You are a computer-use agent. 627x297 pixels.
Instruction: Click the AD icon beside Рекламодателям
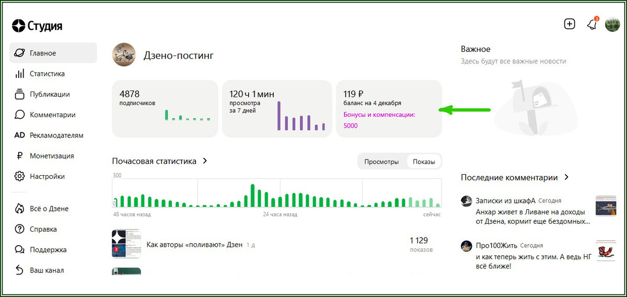point(20,135)
